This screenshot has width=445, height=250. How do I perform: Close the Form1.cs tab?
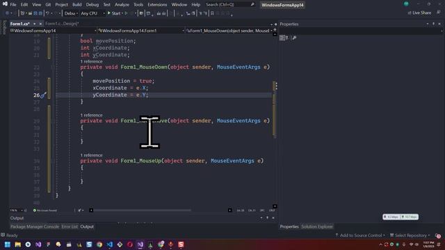[x=40, y=24]
